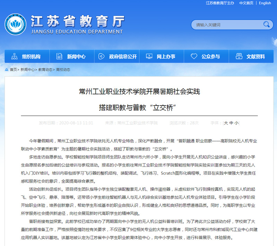277x246 pixels.
Task: Click the view count 28次
Action: coord(194,123)
